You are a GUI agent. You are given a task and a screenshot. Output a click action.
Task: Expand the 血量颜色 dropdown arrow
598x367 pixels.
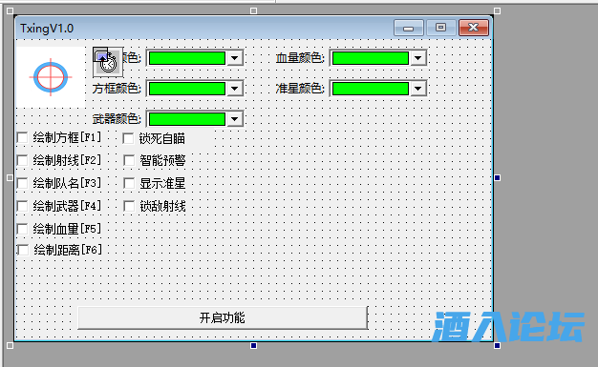[x=418, y=58]
